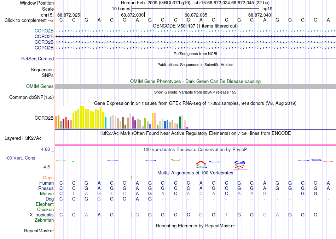Click the small magenta GTEx expression bar
The width and height of the screenshot is (336, 239).
pos(187,128)
